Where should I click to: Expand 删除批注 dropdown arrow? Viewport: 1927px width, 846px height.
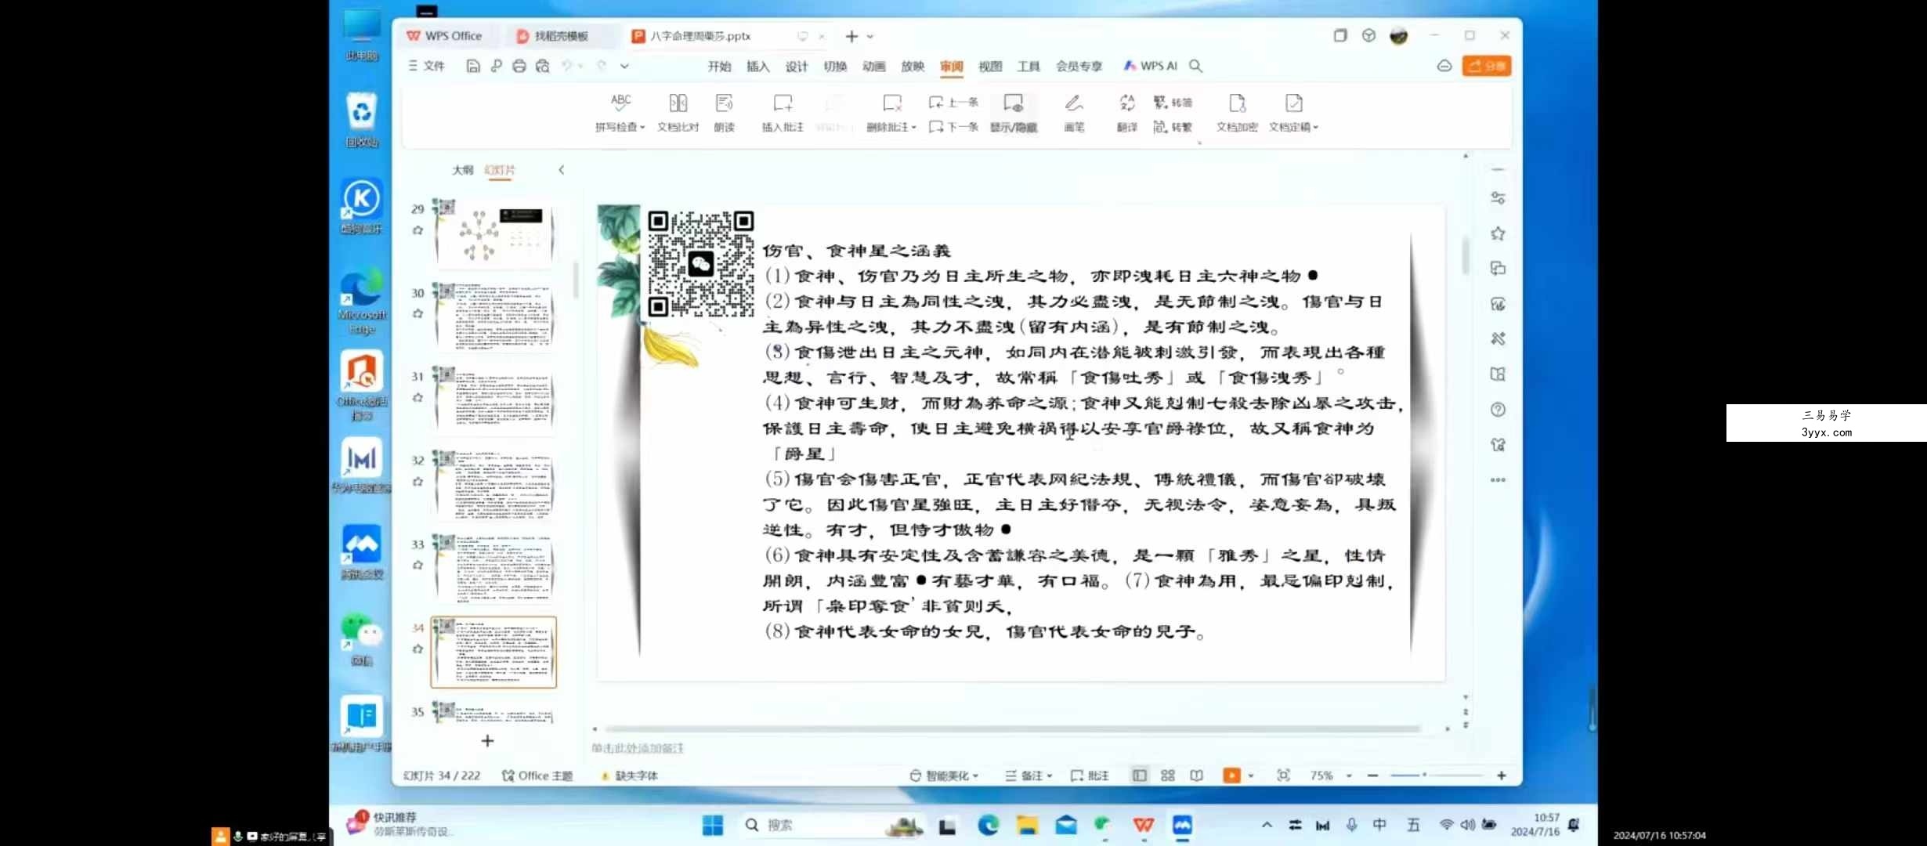coord(913,128)
